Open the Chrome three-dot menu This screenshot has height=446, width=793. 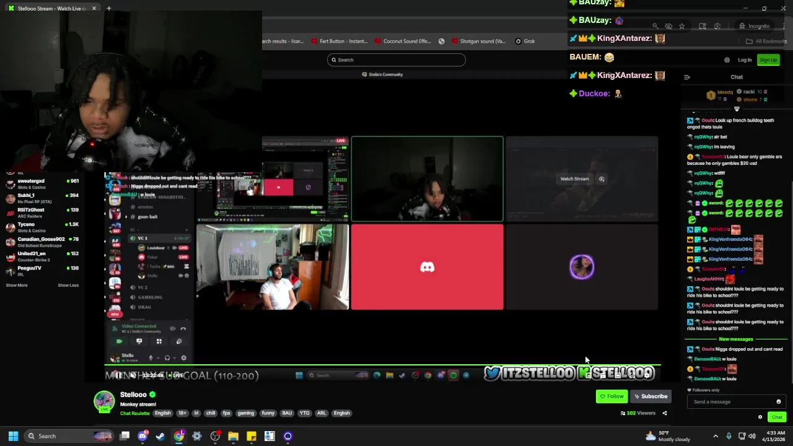(784, 26)
